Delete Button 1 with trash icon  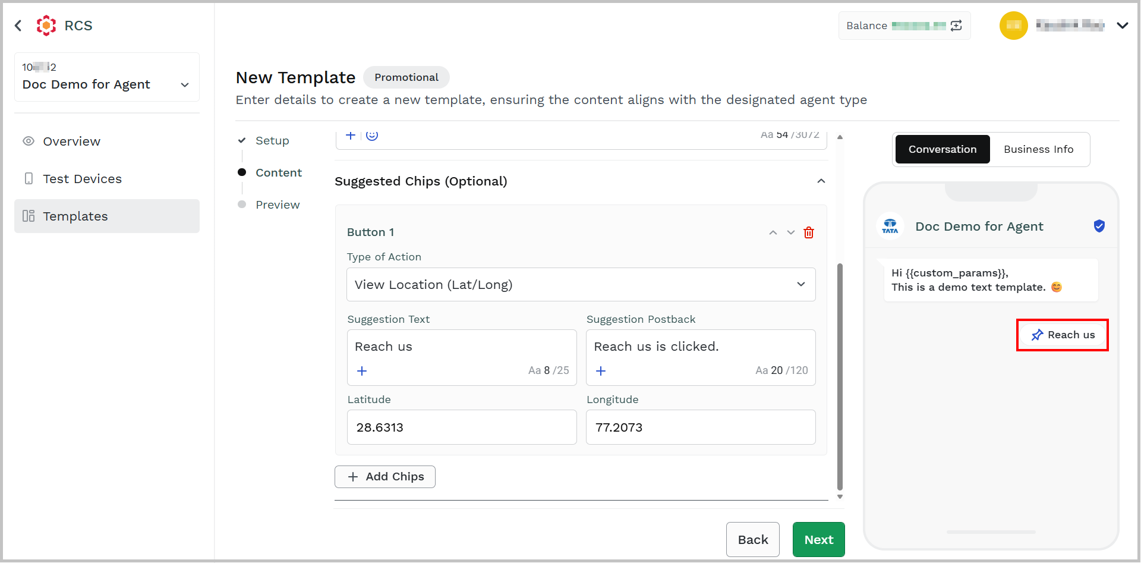pos(809,232)
